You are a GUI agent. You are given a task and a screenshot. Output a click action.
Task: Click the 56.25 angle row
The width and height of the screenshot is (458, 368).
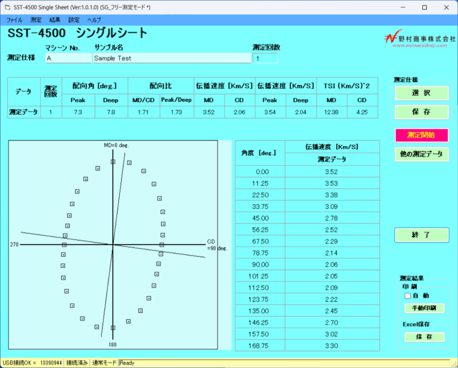[x=307, y=230]
